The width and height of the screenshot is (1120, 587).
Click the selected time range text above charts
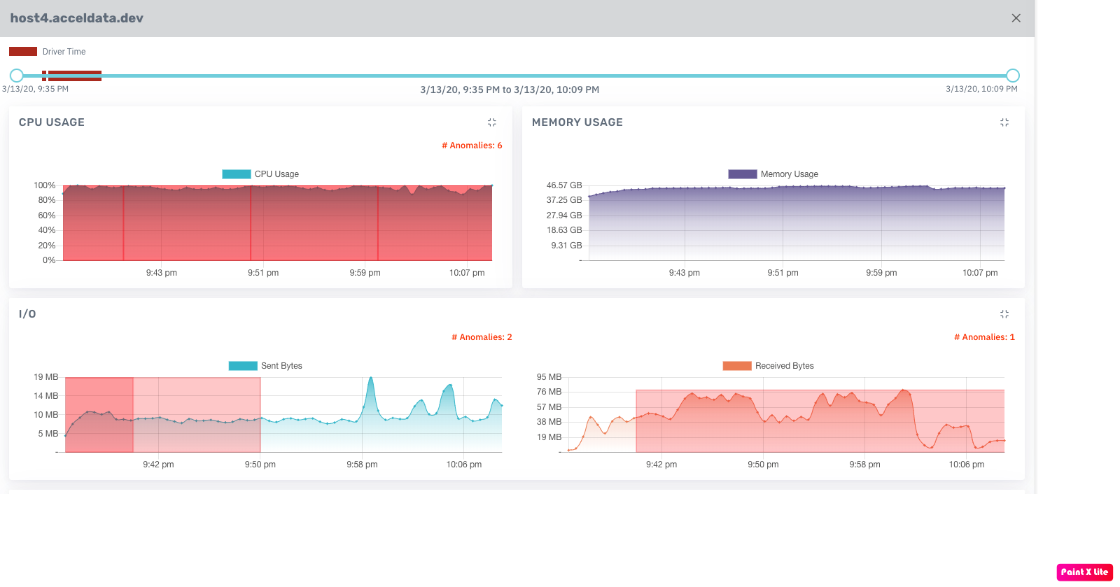(510, 90)
